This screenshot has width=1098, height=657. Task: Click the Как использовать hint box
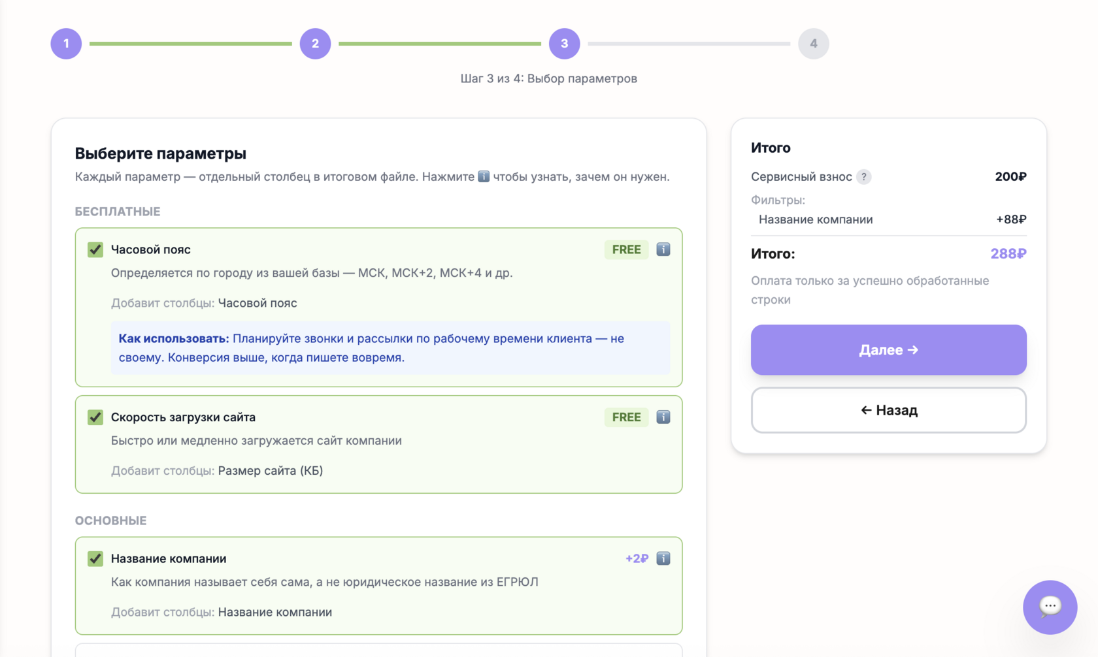pyautogui.click(x=390, y=348)
